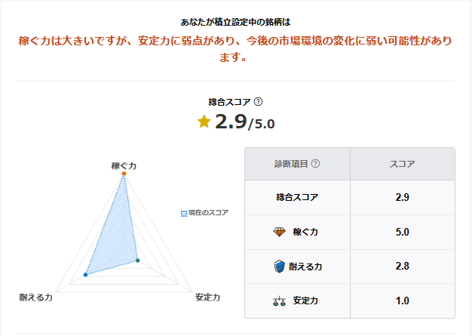Click the 稼ぐ力 axis label above radar chart
Viewport: 472px width, 336px height.
pos(124,165)
